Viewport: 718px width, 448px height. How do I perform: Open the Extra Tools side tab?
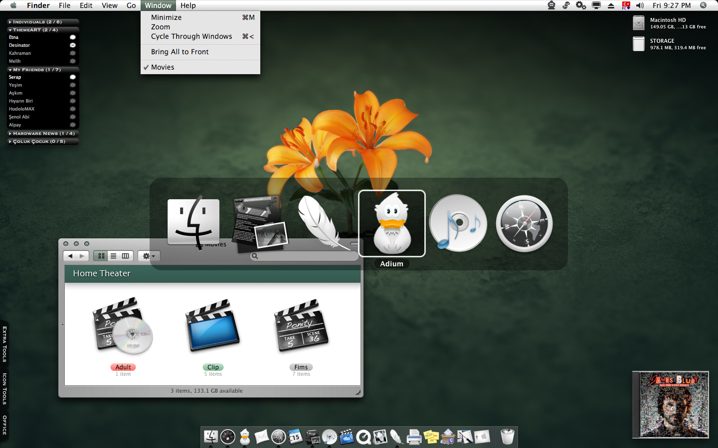[4, 344]
